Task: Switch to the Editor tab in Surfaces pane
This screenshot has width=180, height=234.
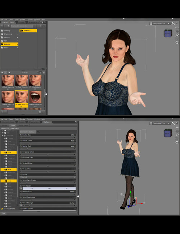Action: (x=13, y=125)
